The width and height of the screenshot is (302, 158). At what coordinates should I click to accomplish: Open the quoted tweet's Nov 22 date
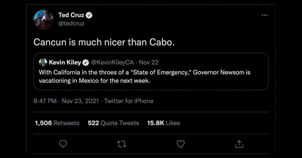click(x=149, y=62)
